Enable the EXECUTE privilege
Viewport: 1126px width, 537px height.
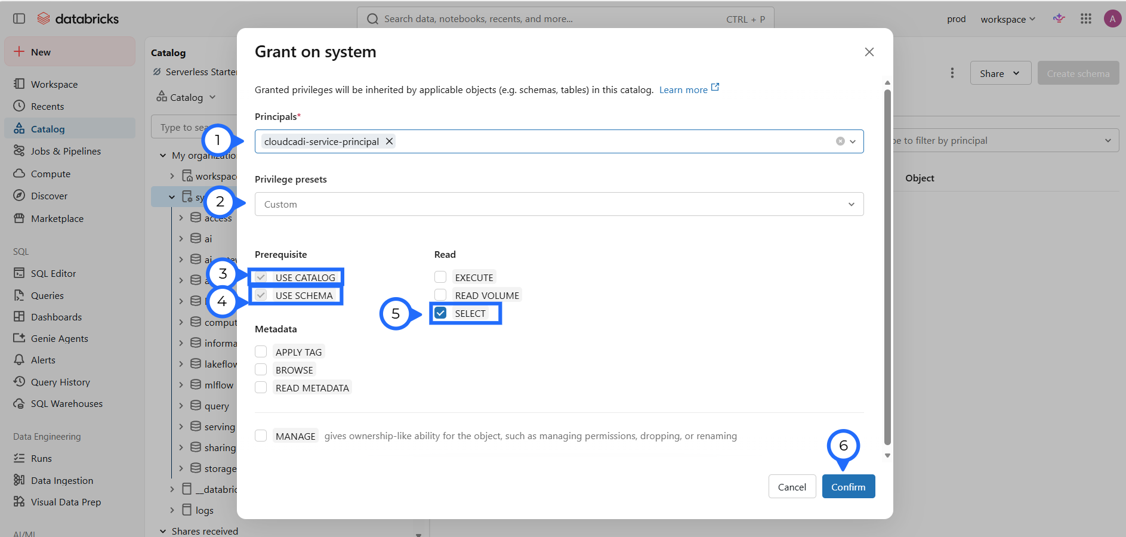pyautogui.click(x=440, y=277)
